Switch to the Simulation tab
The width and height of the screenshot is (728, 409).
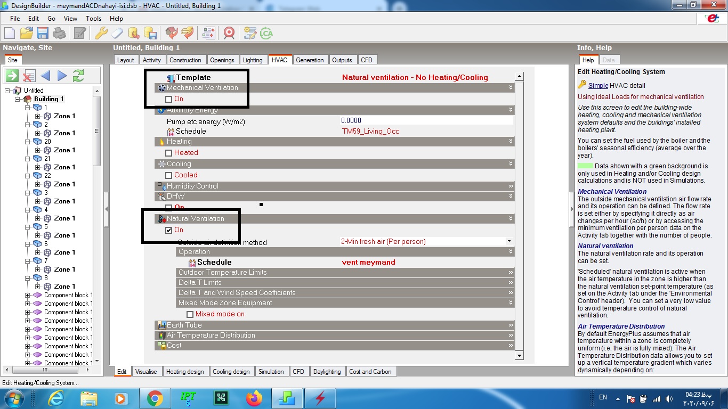click(x=271, y=372)
